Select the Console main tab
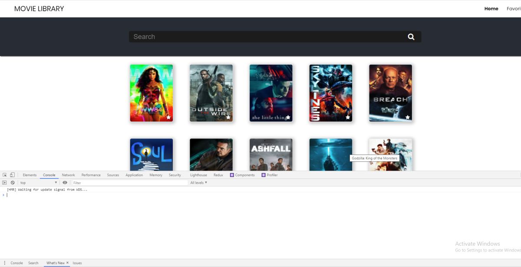This screenshot has width=521, height=267. click(x=49, y=175)
